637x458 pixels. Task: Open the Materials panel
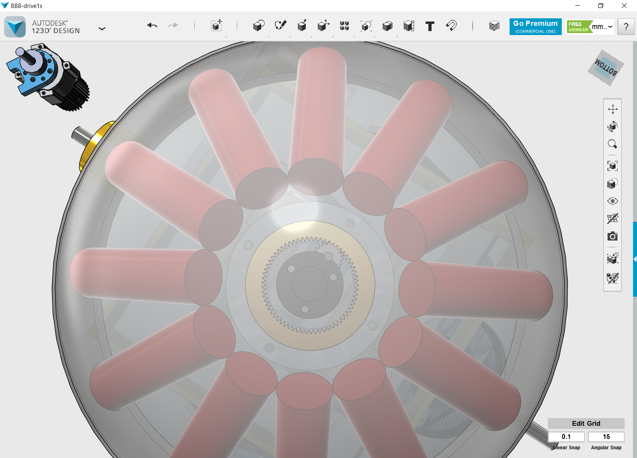pyautogui.click(x=494, y=26)
